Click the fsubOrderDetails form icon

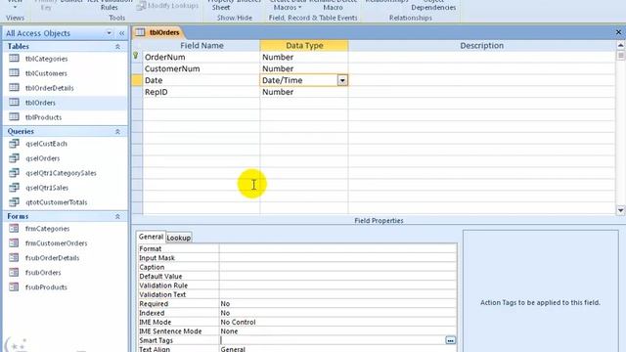[14, 257]
